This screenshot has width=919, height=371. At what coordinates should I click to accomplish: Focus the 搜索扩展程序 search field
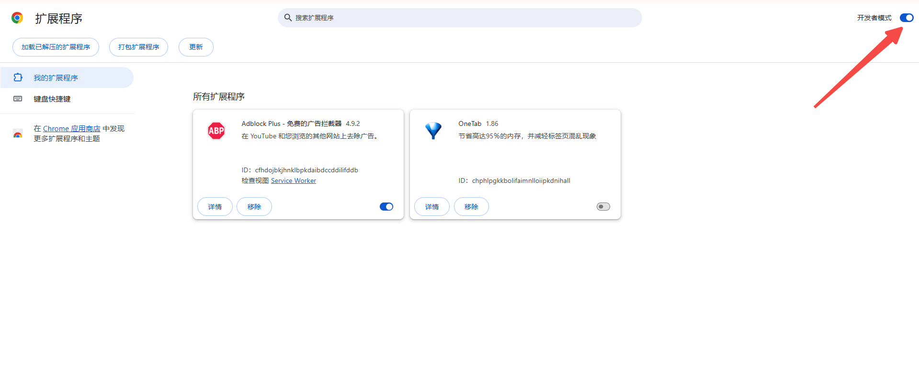pos(460,18)
